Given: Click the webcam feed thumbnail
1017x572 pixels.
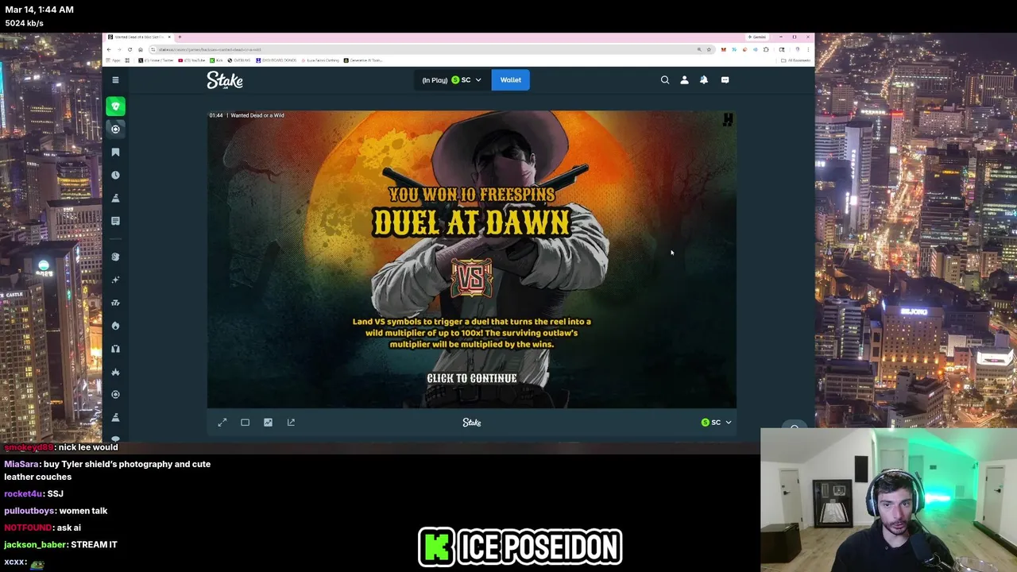Looking at the screenshot, I should (x=888, y=500).
